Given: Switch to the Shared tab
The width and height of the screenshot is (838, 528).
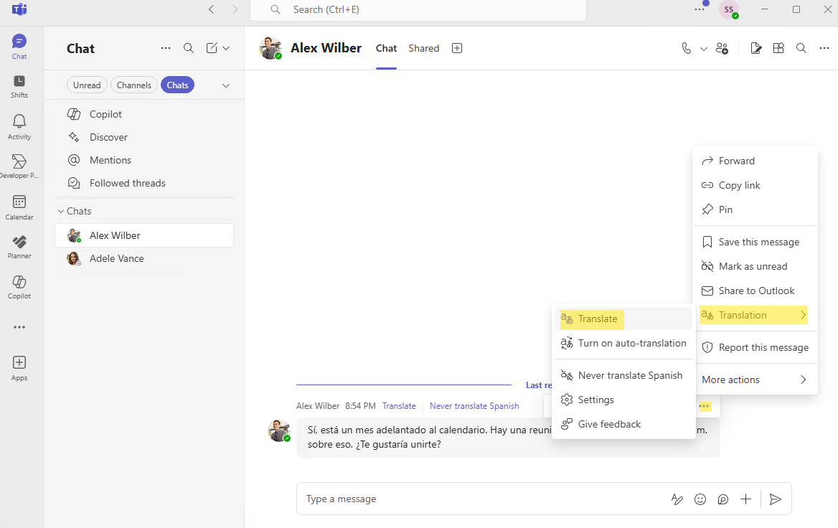Looking at the screenshot, I should pos(423,48).
